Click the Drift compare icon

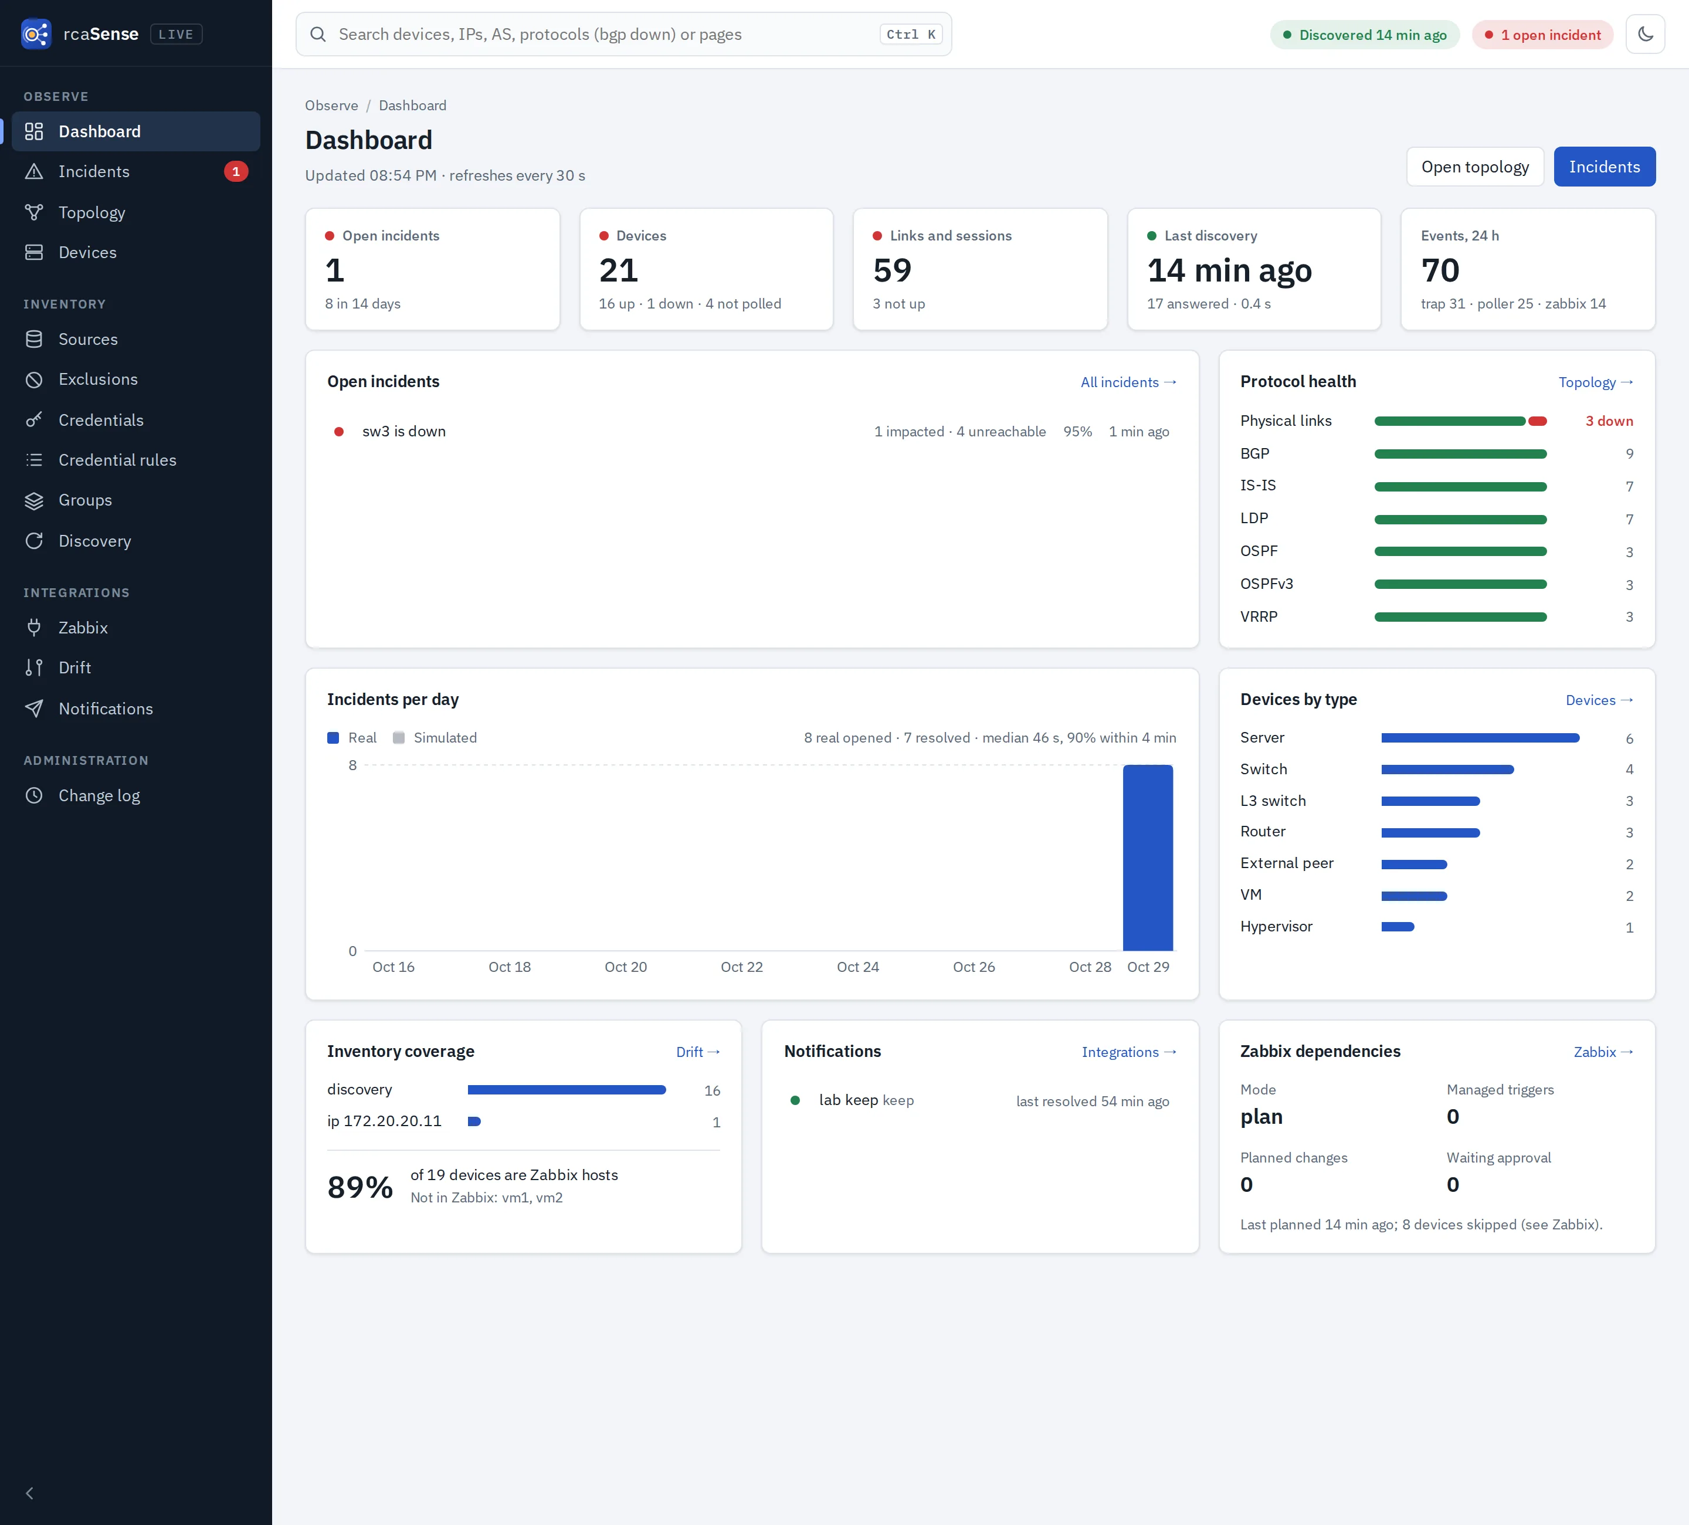pyautogui.click(x=33, y=668)
